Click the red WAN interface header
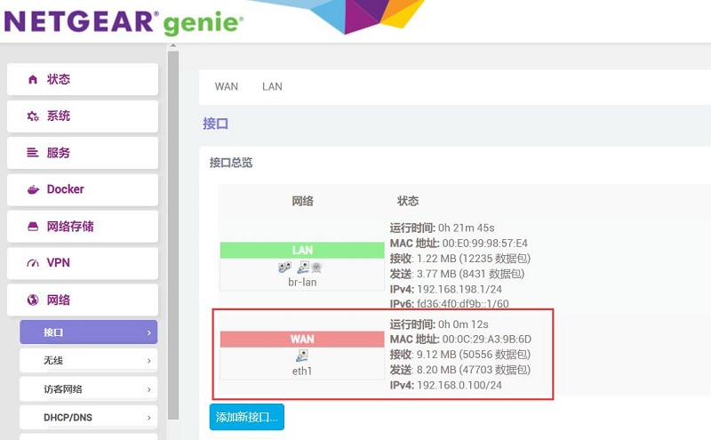The width and height of the screenshot is (711, 440). (x=302, y=339)
